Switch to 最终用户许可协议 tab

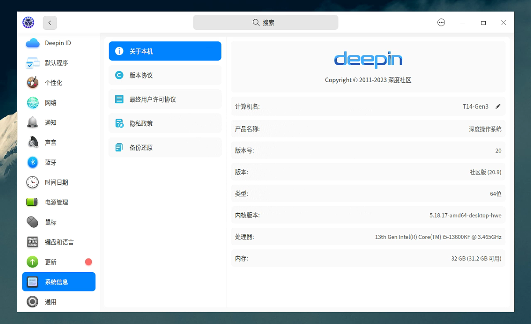(165, 99)
